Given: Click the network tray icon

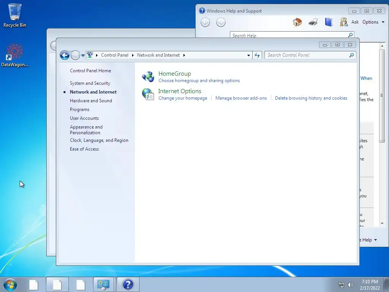Looking at the screenshot, I should (x=342, y=285).
